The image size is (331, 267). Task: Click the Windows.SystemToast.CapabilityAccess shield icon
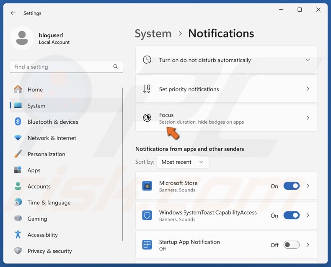pyautogui.click(x=147, y=216)
